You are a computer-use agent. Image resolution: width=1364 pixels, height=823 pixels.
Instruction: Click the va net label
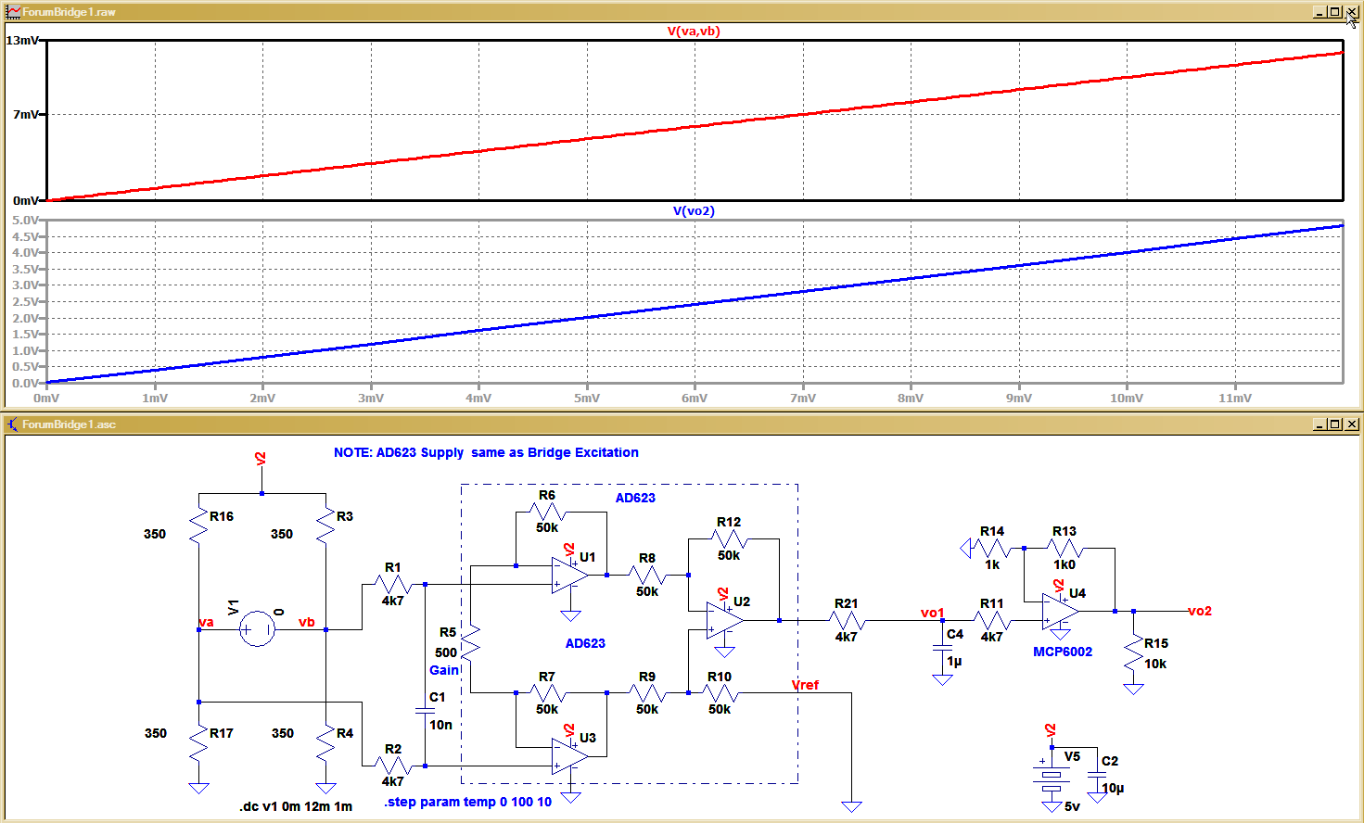click(x=207, y=622)
